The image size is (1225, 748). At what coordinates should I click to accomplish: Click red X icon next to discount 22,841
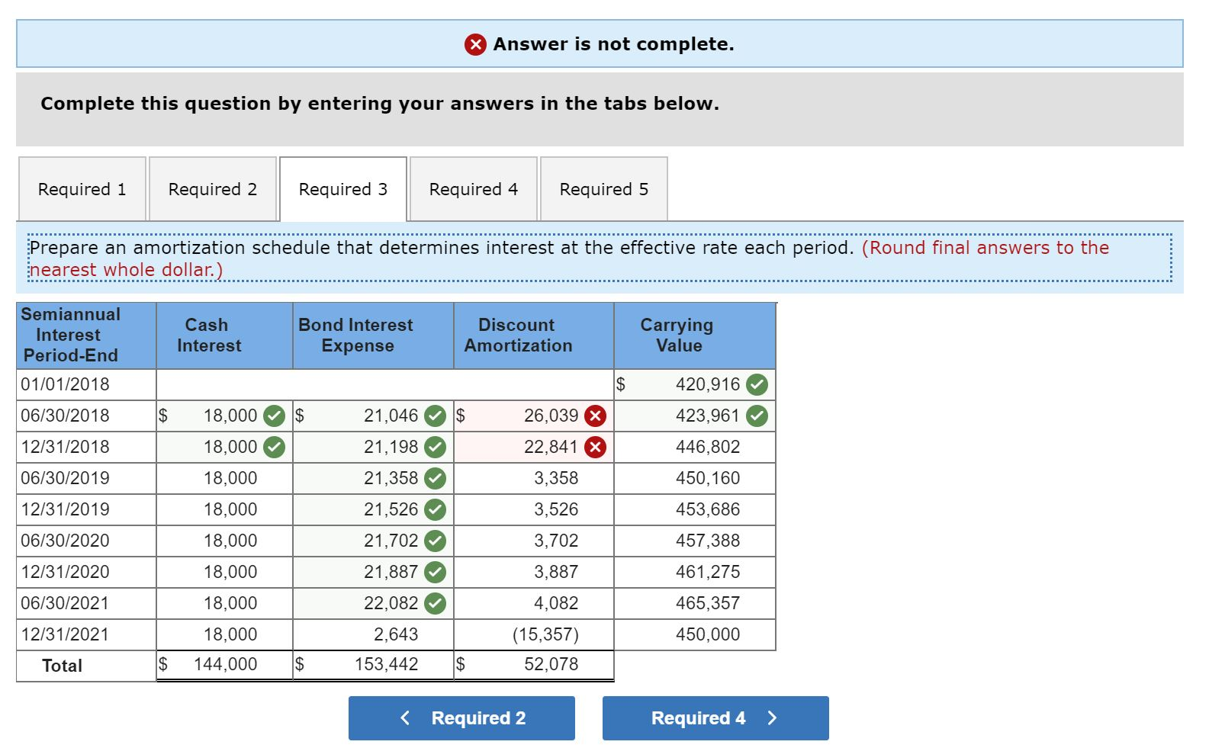tap(595, 447)
